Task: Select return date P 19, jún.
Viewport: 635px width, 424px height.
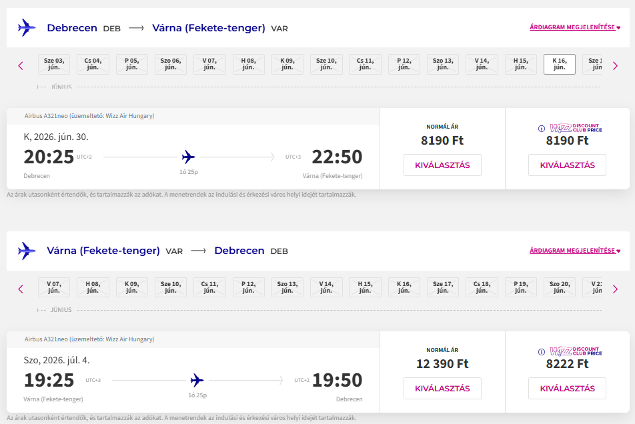Action: click(x=520, y=287)
